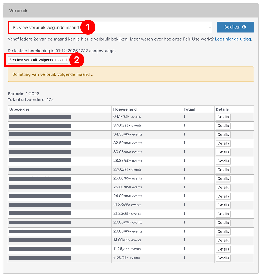Click the Uitvoerder column header

pyautogui.click(x=19, y=109)
